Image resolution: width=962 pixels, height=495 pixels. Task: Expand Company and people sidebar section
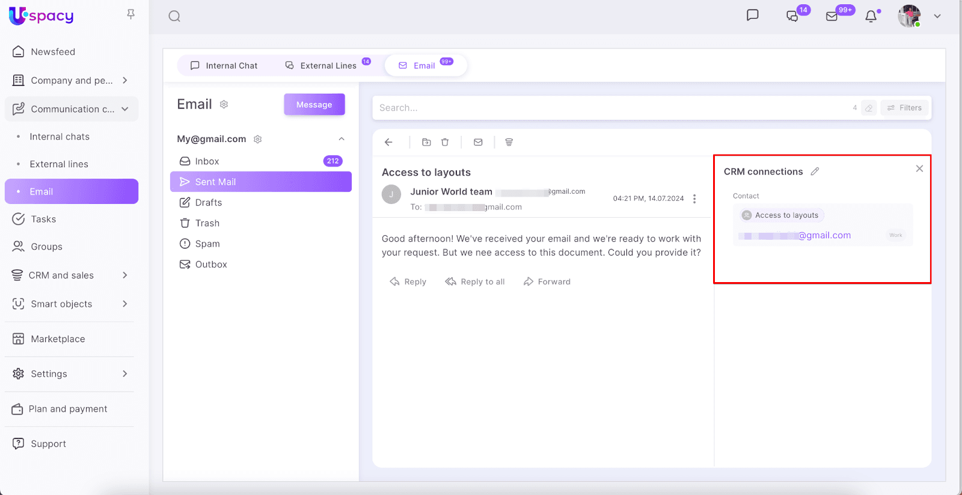tap(125, 81)
